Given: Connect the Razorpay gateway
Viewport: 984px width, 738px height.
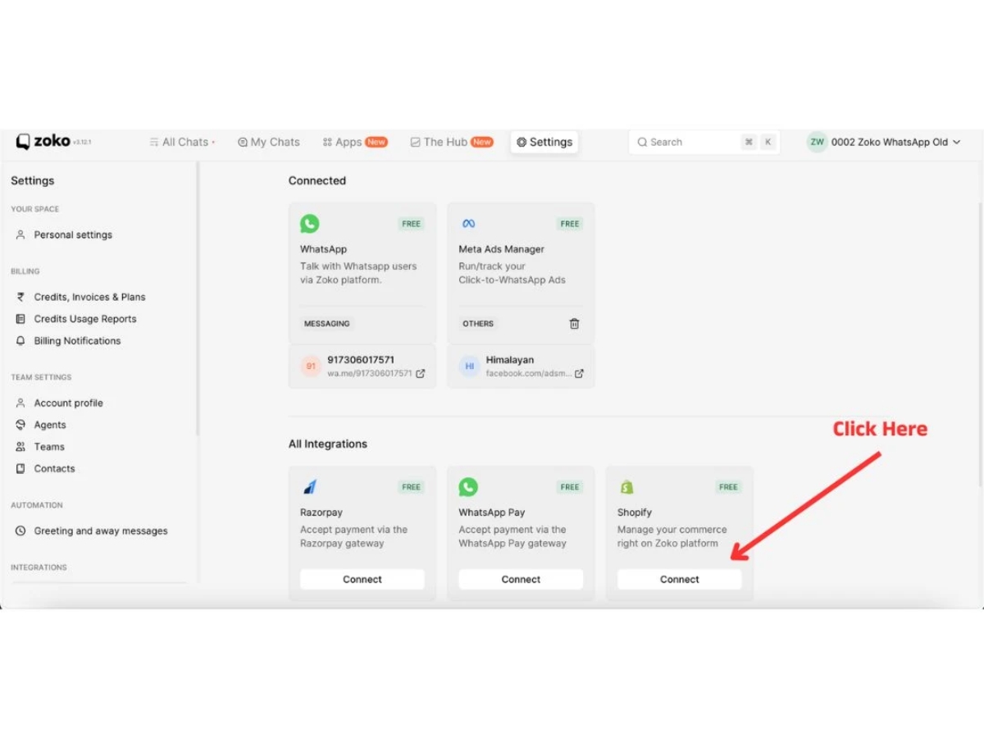Looking at the screenshot, I should (362, 579).
